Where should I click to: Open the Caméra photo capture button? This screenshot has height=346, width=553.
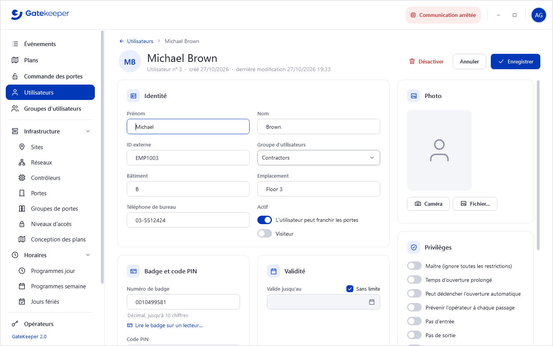[428, 204]
